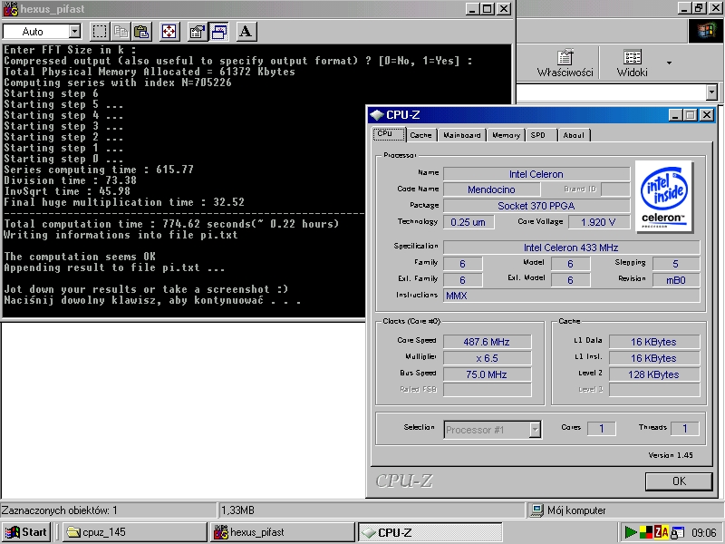Screen dimensions: 725x544
Task: Expand the Widoki dropdown arrow
Action: click(669, 63)
